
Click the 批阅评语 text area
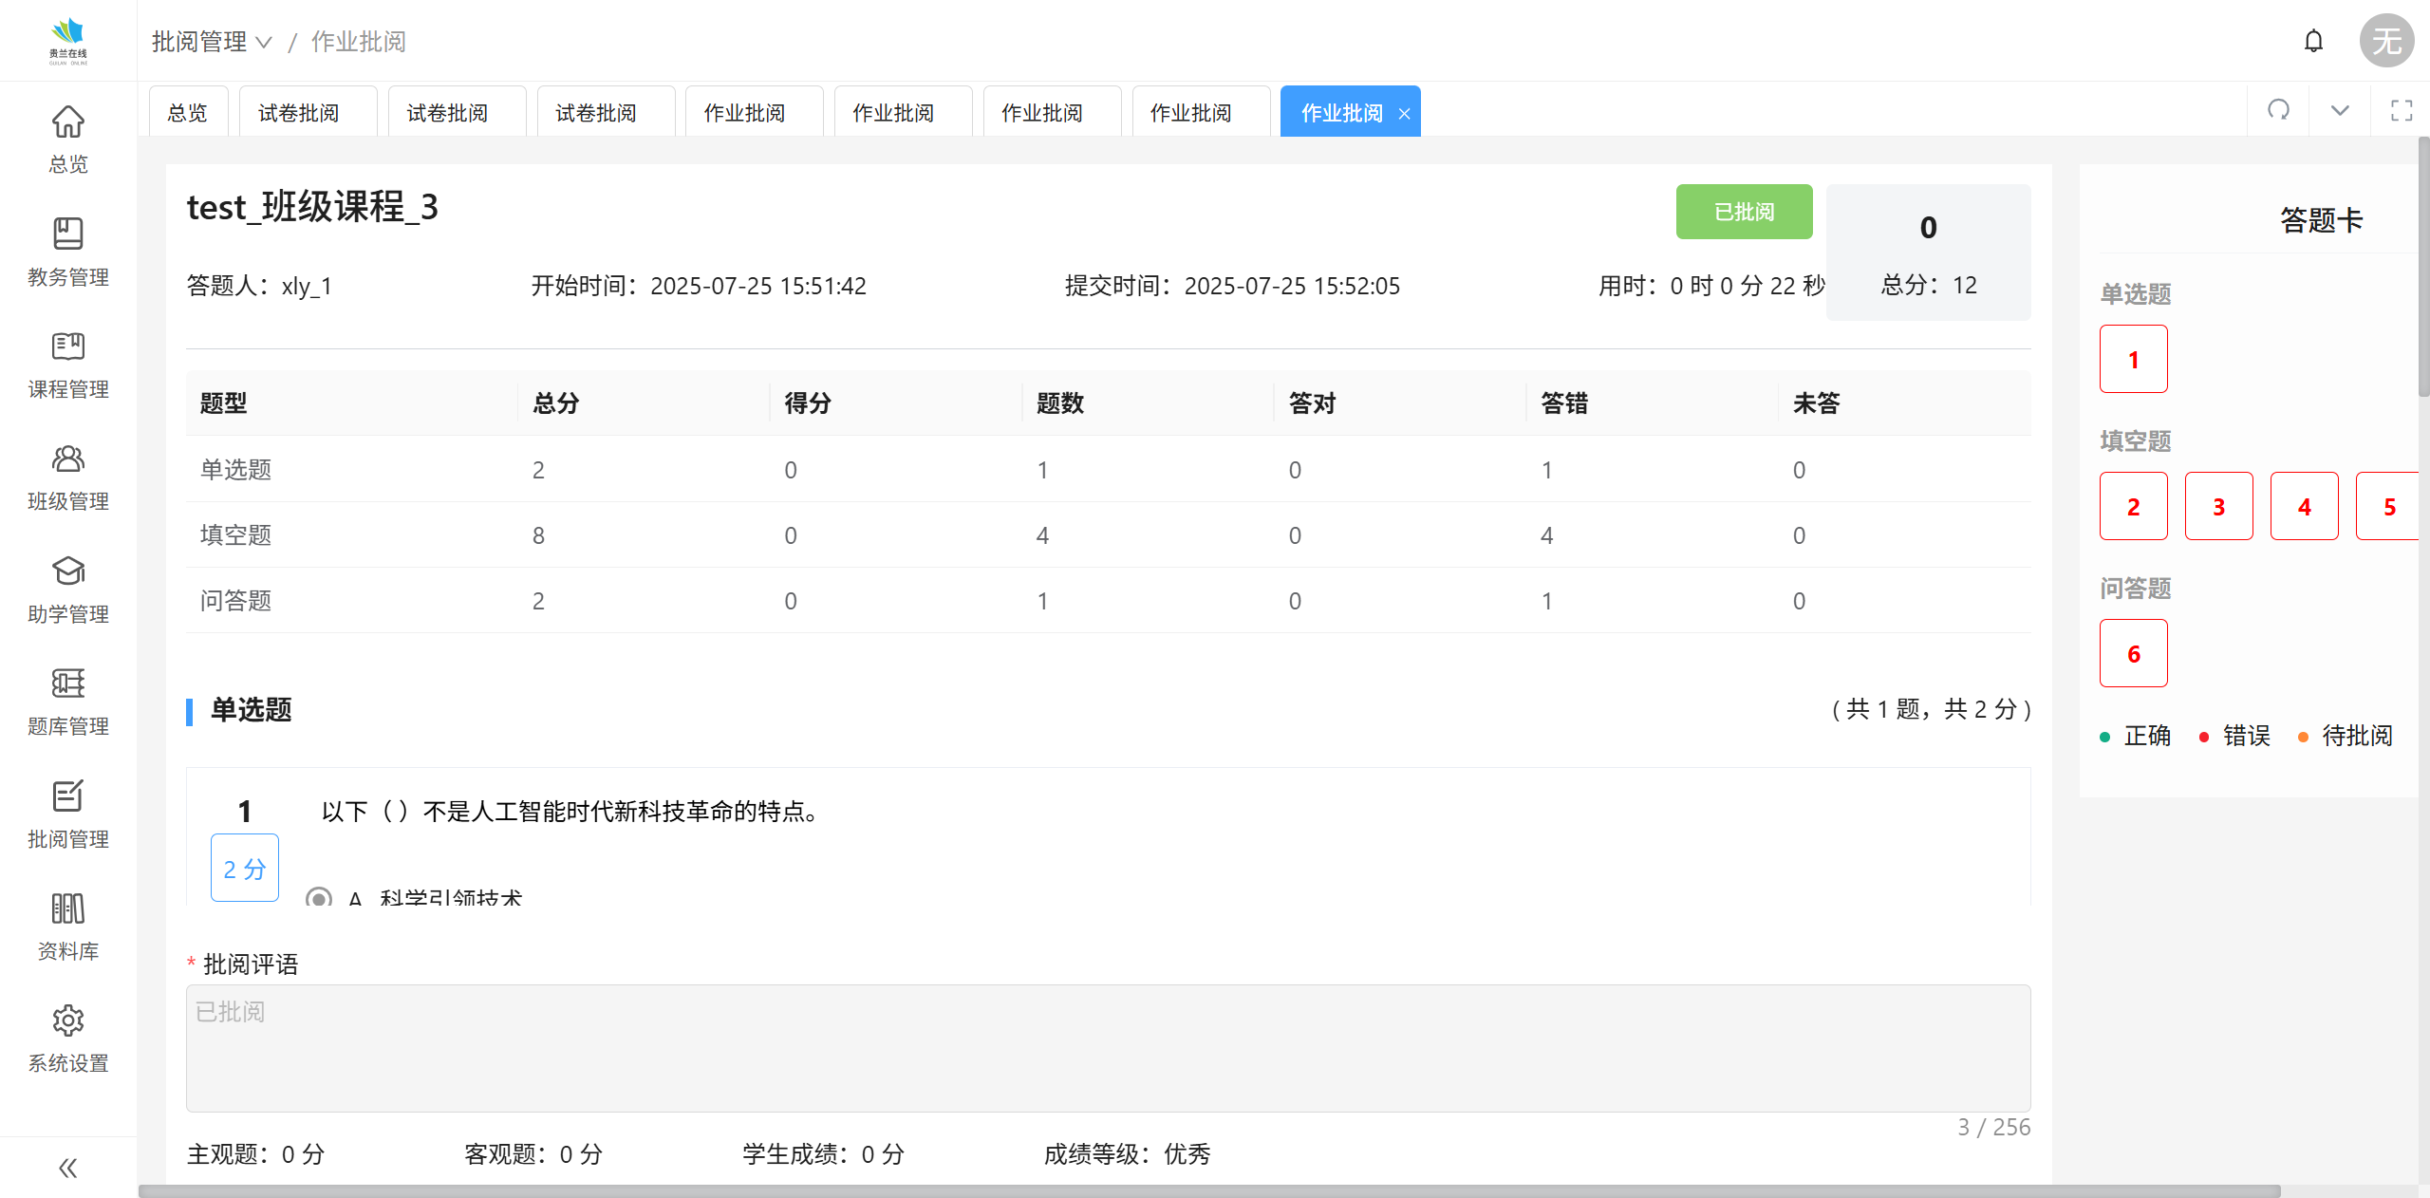(x=1107, y=1047)
